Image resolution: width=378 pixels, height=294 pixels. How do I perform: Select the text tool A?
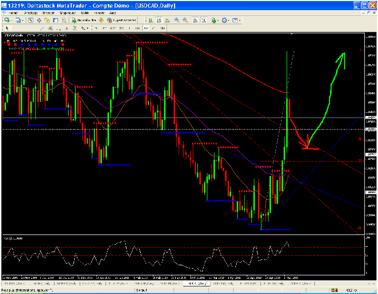tap(67, 28)
